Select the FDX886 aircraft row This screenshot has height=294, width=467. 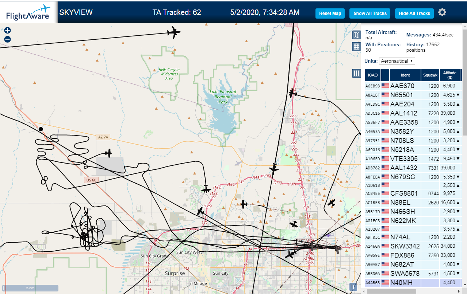click(x=413, y=255)
